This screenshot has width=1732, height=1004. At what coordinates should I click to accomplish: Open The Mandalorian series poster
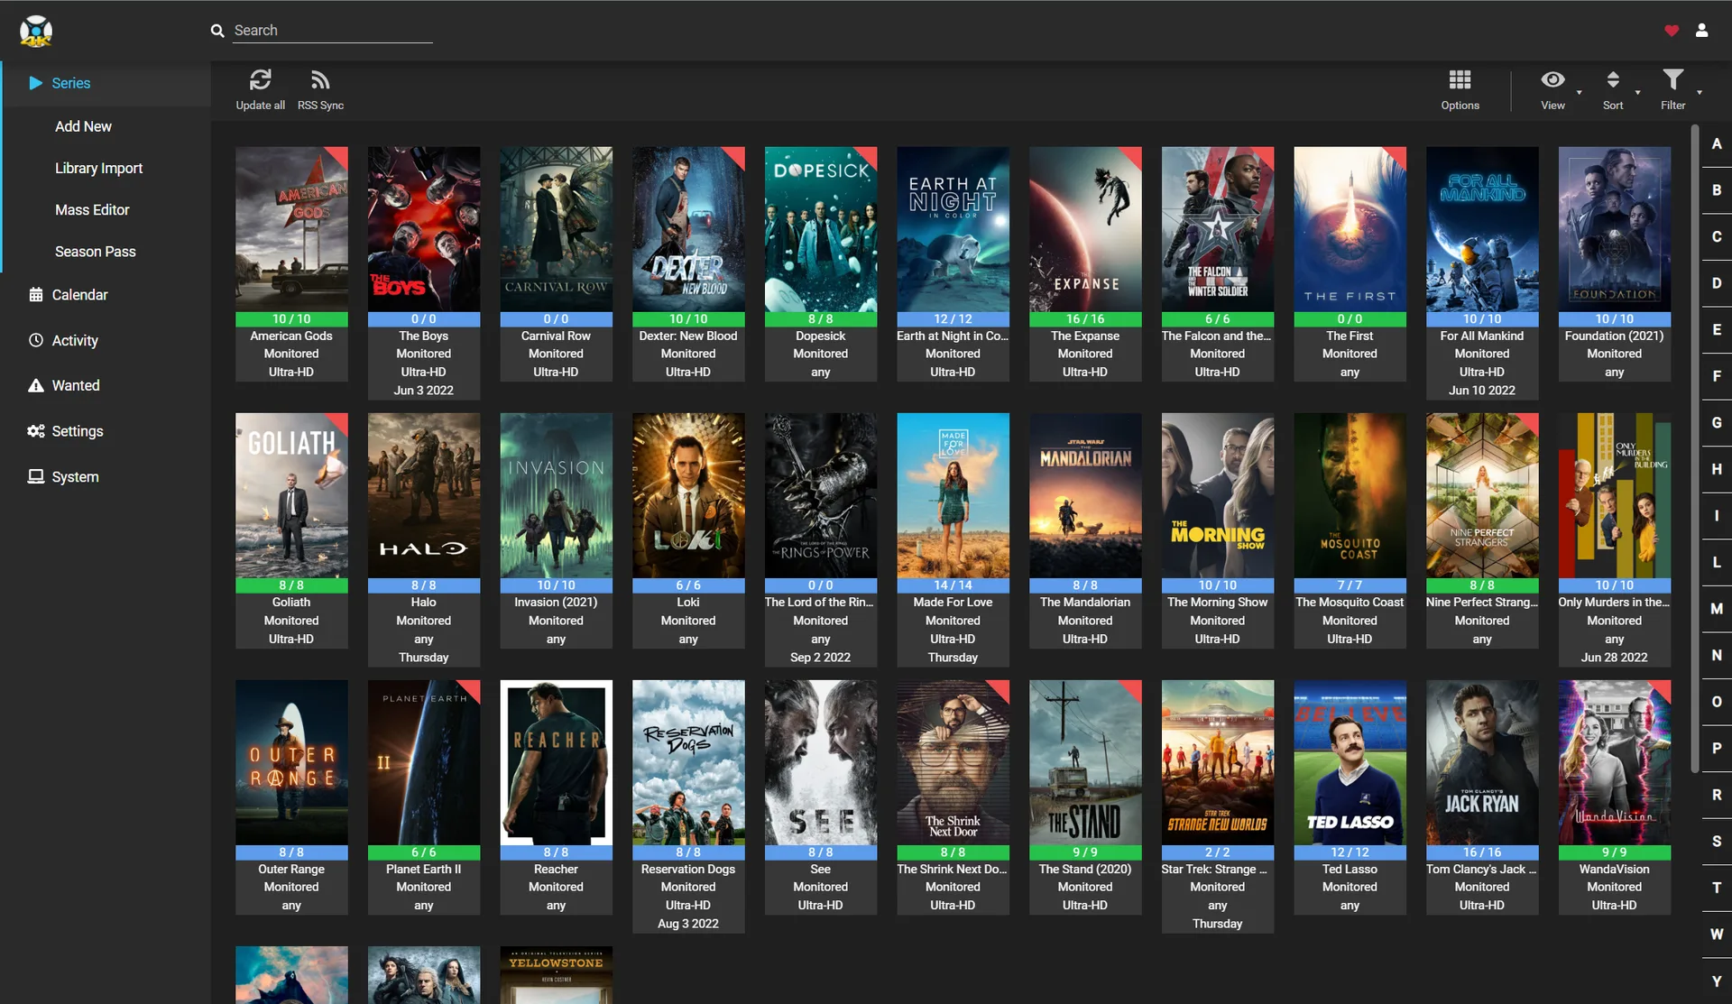1085,495
